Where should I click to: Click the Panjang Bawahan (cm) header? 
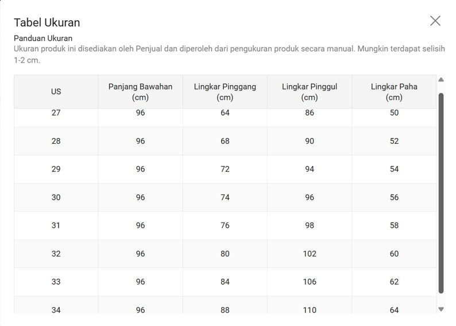pyautogui.click(x=140, y=91)
